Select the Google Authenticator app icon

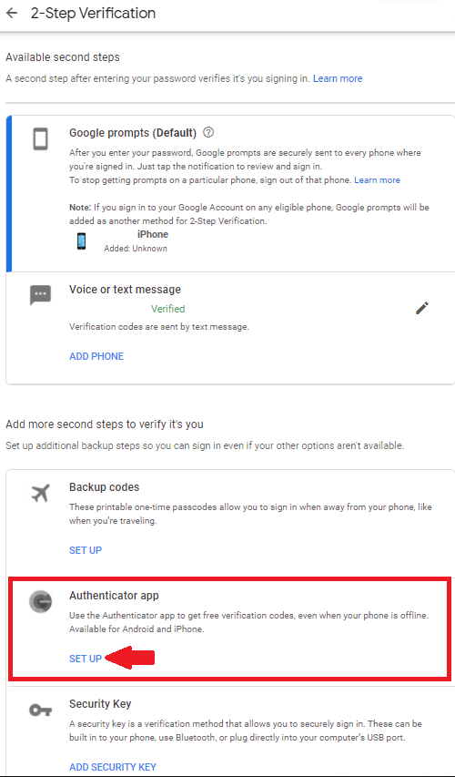(40, 602)
